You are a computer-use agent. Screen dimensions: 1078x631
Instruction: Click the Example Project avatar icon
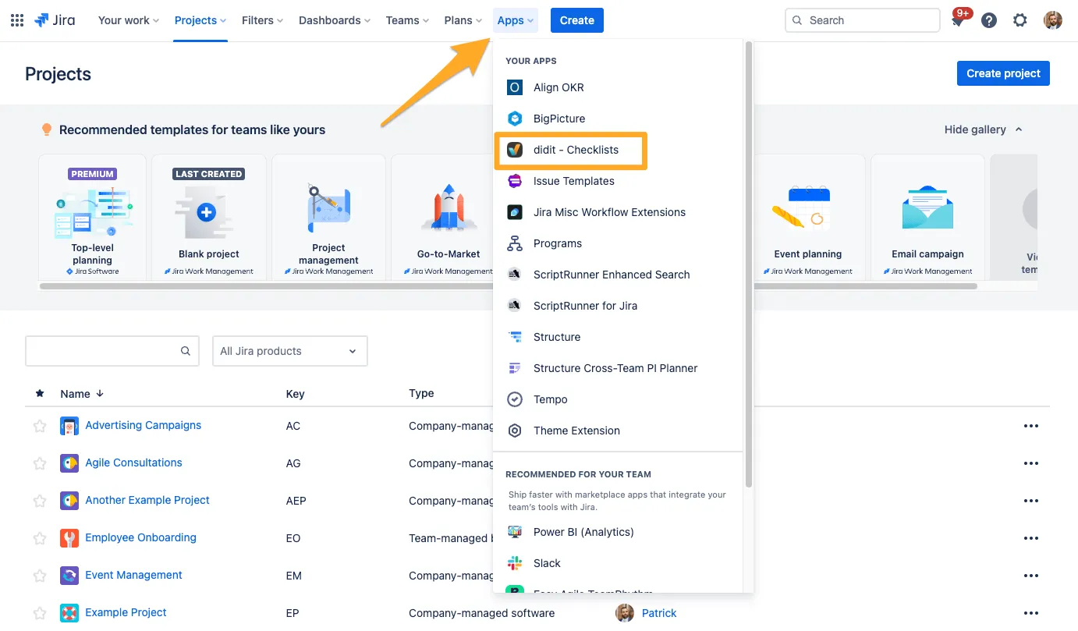(x=69, y=613)
